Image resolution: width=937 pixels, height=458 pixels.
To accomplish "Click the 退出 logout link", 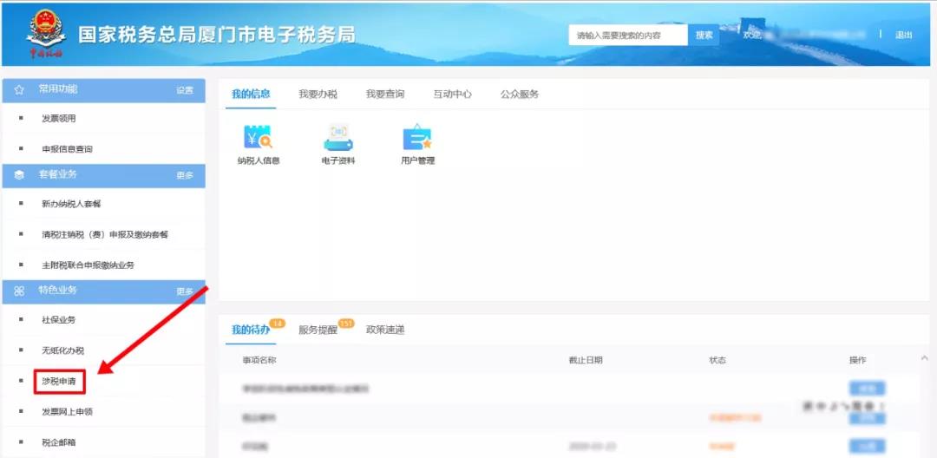I will click(x=903, y=36).
